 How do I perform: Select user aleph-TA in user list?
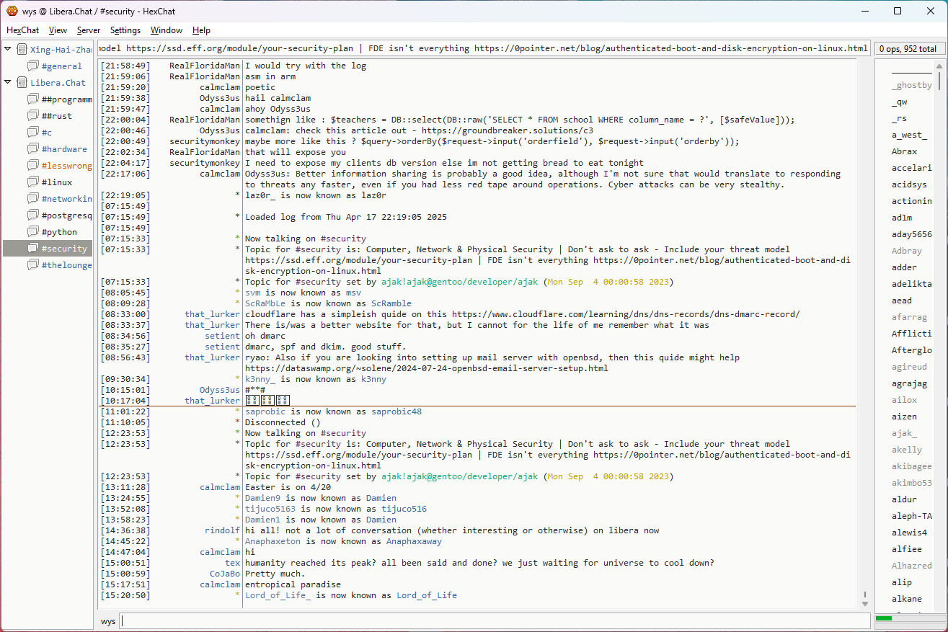coord(911,516)
